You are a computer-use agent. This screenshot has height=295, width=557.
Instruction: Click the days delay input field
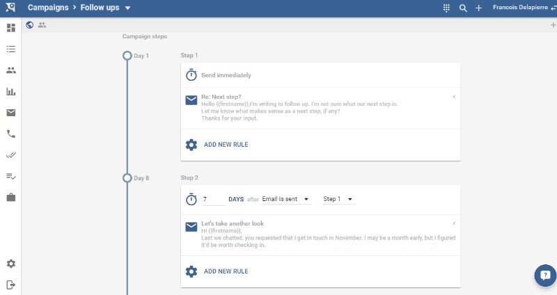[214, 200]
